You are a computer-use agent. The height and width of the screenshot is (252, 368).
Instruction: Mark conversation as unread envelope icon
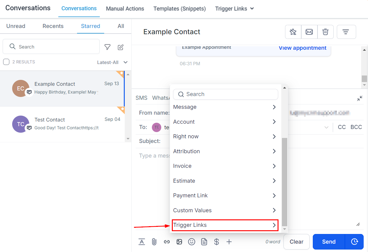click(309, 32)
